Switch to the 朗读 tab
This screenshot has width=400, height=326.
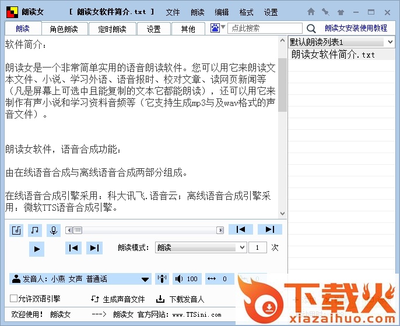coord(23,29)
